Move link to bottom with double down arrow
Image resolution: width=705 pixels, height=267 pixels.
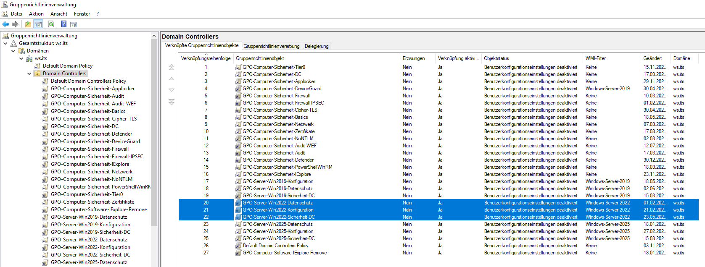point(172,102)
